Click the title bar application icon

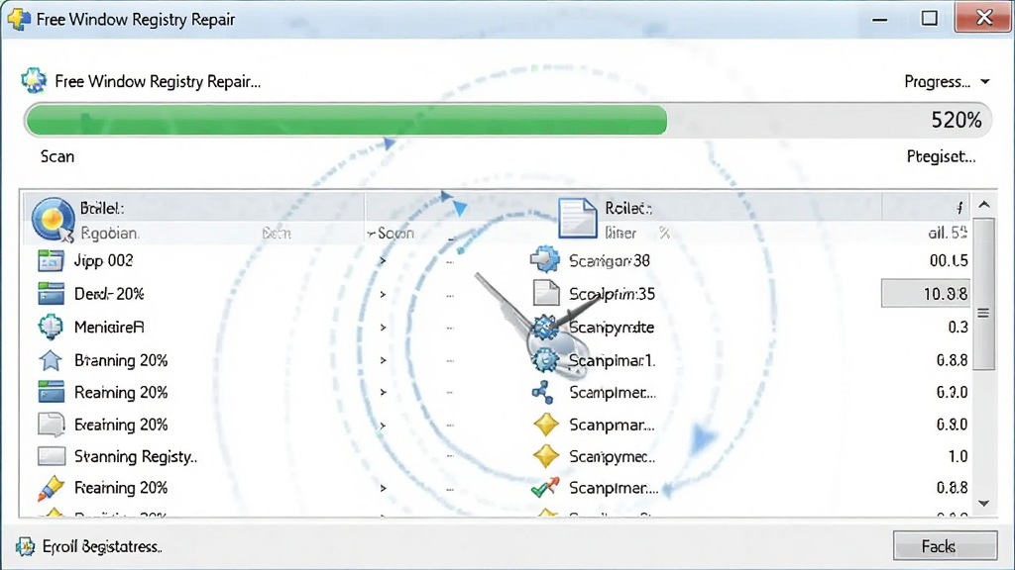pos(18,19)
